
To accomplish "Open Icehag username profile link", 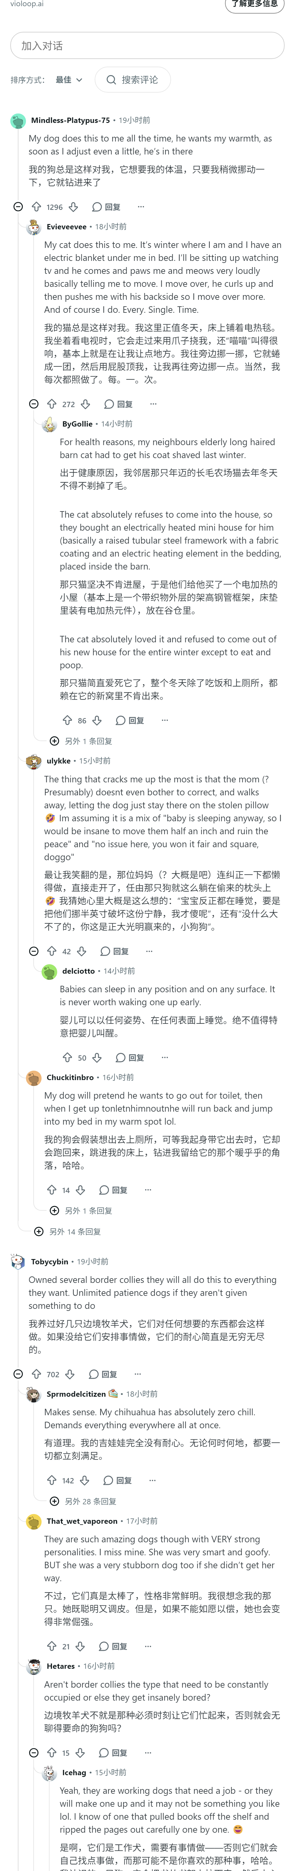I will 74,1772.
